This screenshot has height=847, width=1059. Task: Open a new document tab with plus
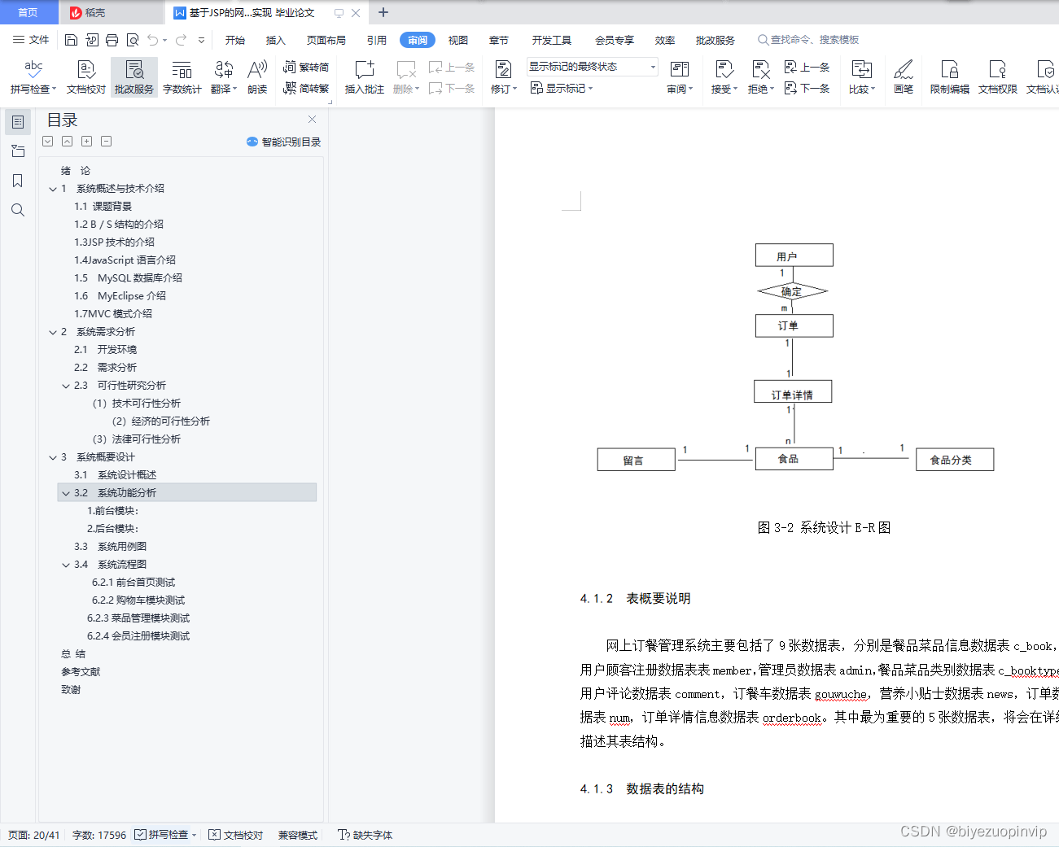[x=383, y=12]
